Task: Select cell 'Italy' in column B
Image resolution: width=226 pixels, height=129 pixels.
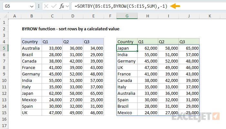Action: pos(31,87)
